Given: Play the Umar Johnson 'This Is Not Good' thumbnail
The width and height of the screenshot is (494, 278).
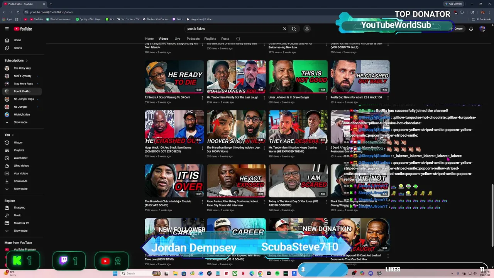Looking at the screenshot, I should tap(298, 76).
